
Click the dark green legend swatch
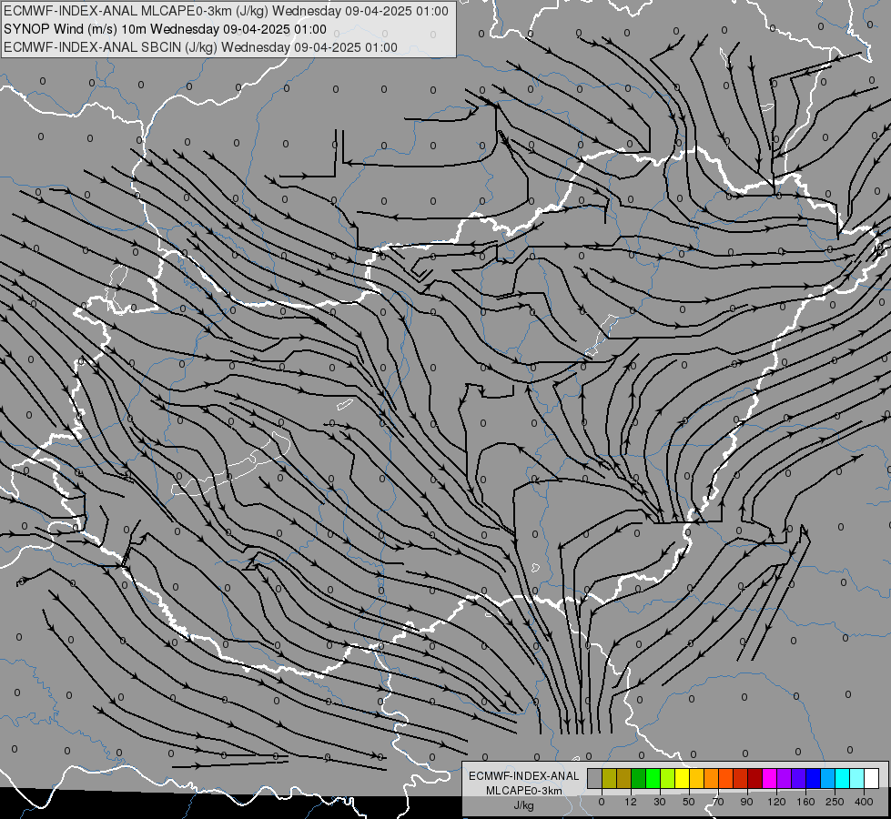pyautogui.click(x=639, y=778)
